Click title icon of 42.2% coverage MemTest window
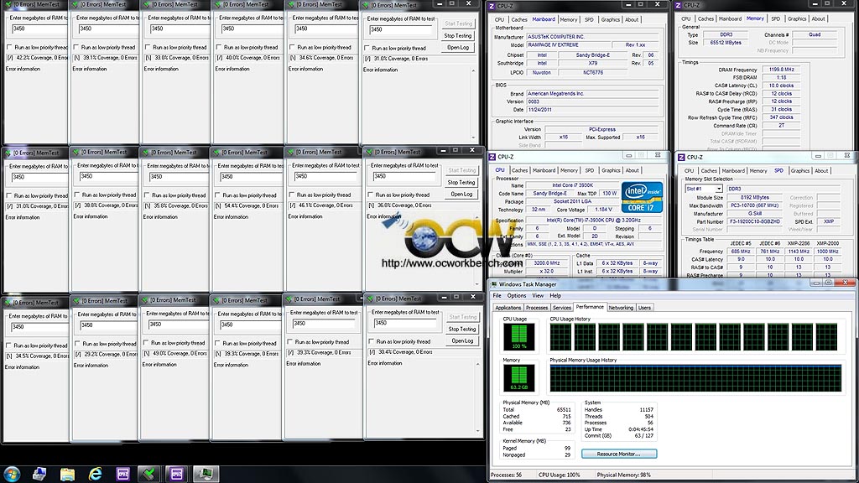 (8, 5)
